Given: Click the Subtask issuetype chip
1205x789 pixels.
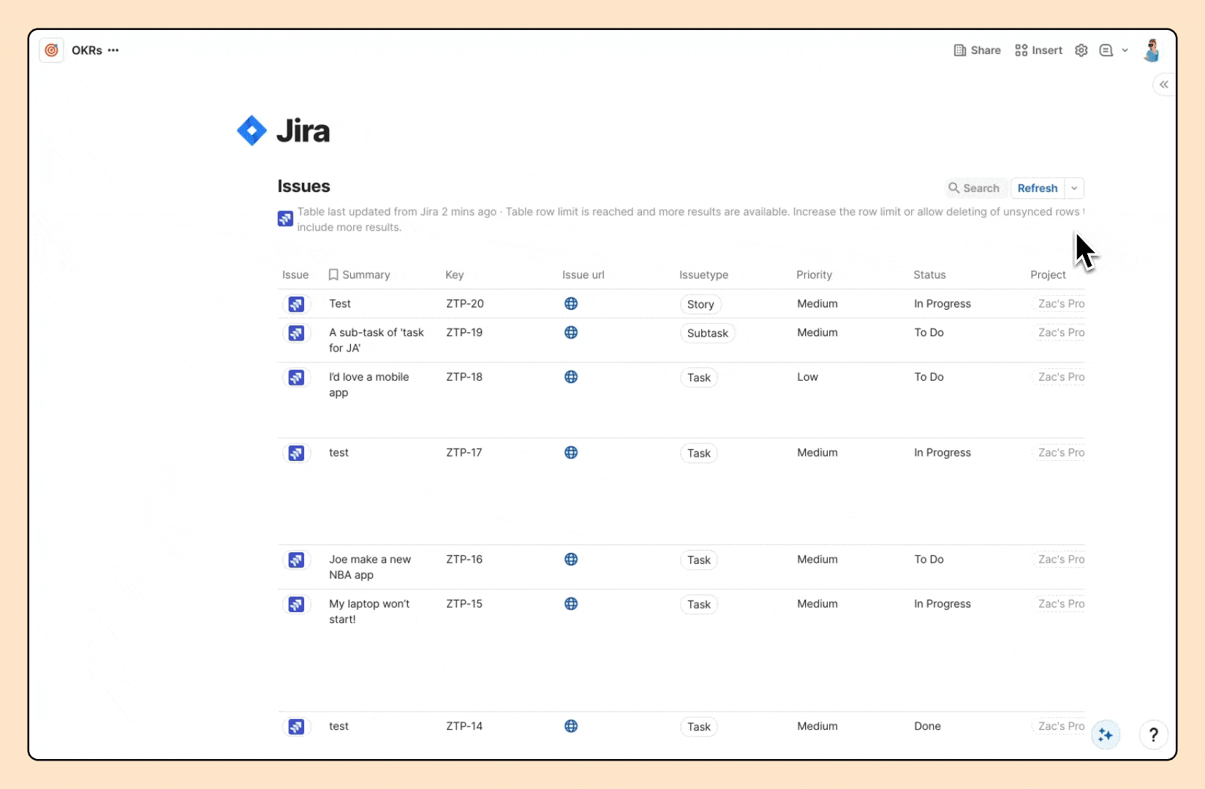Looking at the screenshot, I should click(708, 333).
